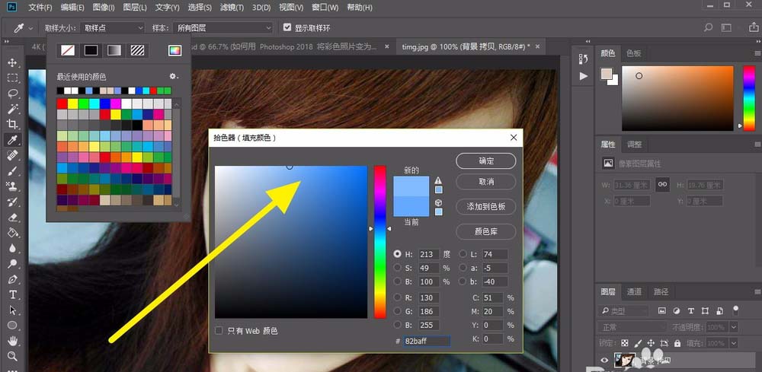The height and width of the screenshot is (372, 762).
Task: Open the Image menu
Action: tap(103, 8)
